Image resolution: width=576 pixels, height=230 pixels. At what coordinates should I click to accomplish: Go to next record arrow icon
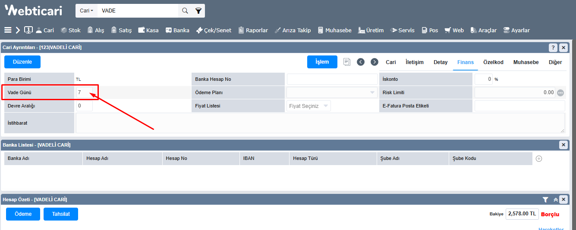tap(375, 62)
